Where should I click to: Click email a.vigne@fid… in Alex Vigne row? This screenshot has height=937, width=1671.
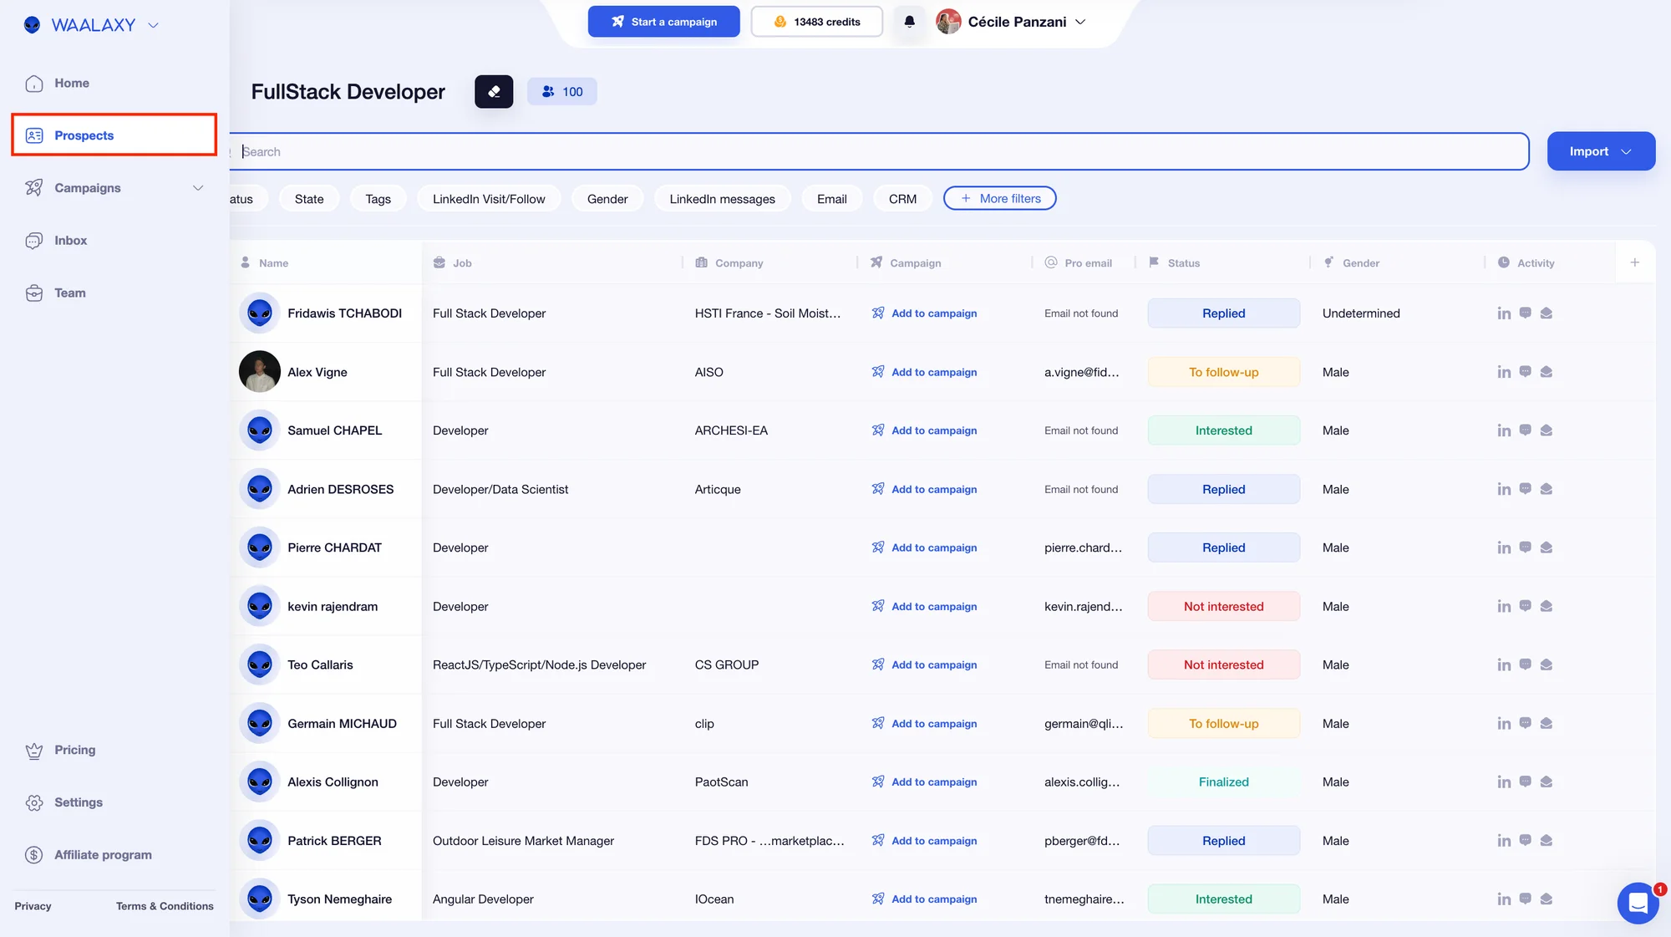tap(1081, 372)
